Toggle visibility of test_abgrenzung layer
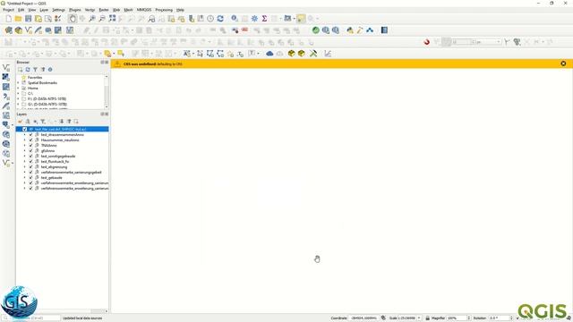This screenshot has width=573, height=322. pos(30,167)
